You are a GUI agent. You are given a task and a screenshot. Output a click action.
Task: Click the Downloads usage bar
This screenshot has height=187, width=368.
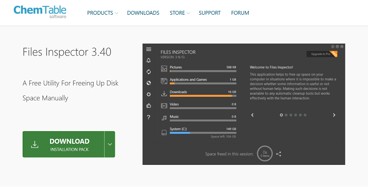point(203,96)
